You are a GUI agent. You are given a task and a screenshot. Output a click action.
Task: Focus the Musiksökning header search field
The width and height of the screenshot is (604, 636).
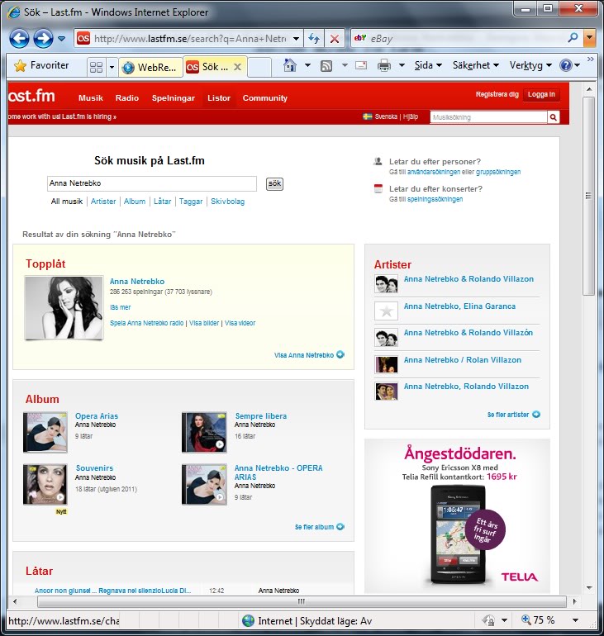pyautogui.click(x=488, y=117)
